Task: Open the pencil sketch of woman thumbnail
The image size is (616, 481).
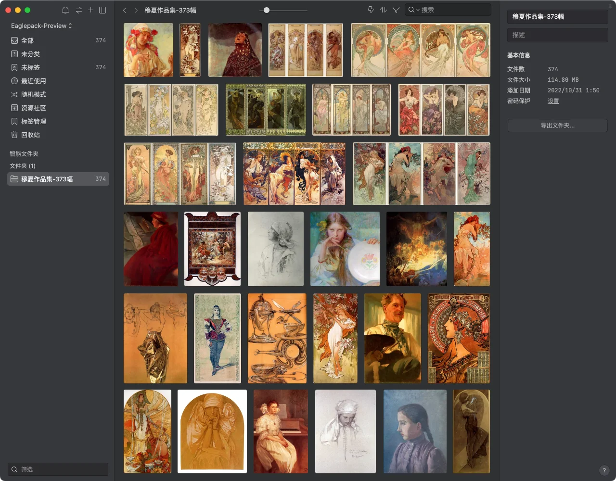Action: coord(276,249)
